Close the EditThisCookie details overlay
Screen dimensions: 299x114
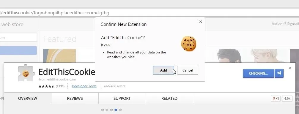click(290, 68)
